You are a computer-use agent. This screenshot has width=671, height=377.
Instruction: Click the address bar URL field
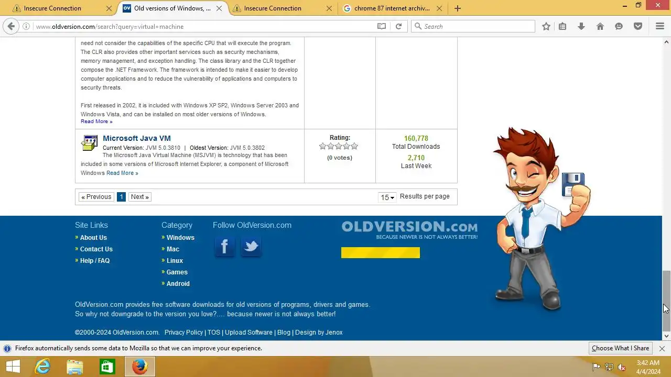tap(204, 26)
